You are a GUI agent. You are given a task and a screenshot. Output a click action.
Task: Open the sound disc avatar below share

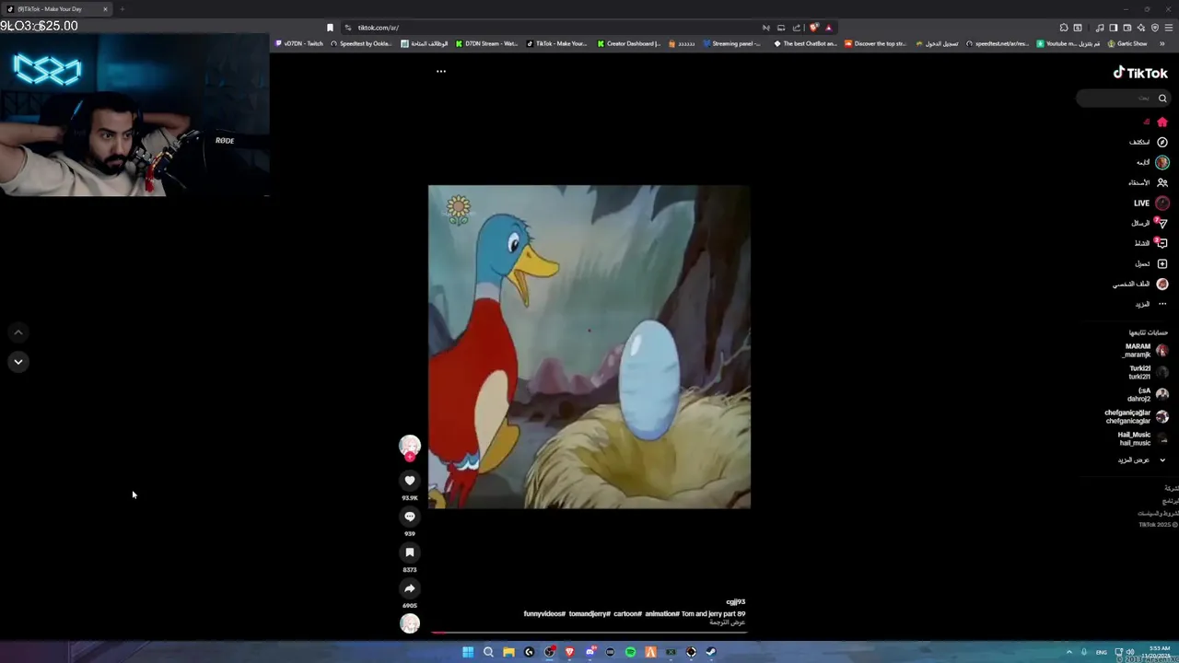coord(410,623)
